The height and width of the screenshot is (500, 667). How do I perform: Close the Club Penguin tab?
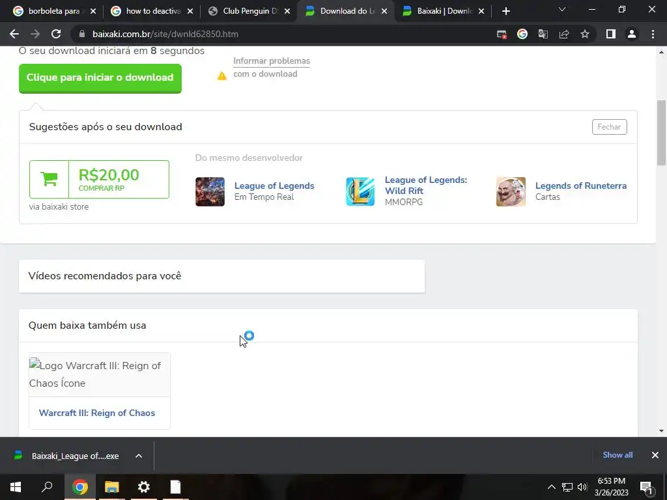coord(287,12)
